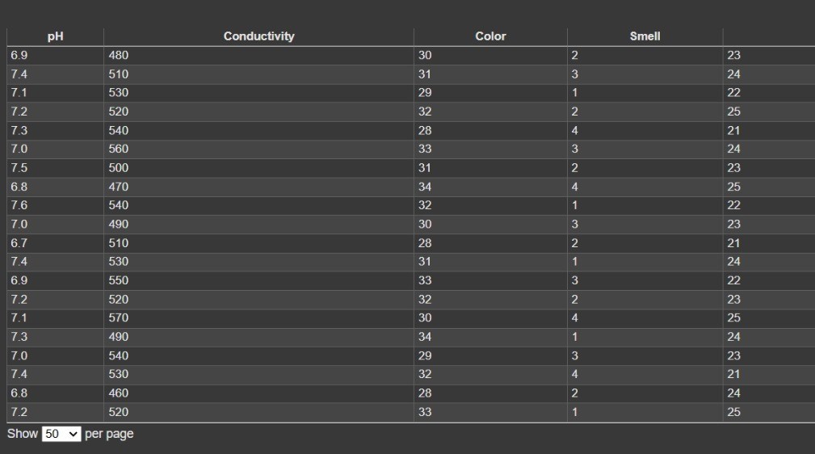Click the Color cell in the 6.7 pH row
Image resolution: width=815 pixels, height=454 pixels.
(490, 243)
